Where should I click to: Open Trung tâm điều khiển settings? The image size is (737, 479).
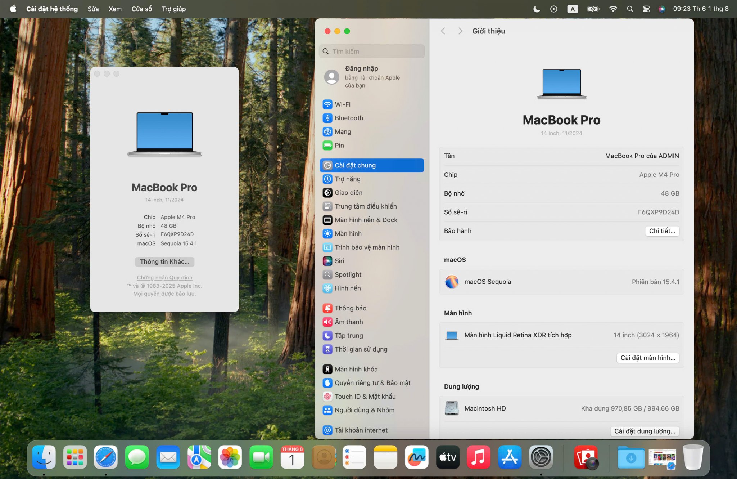pos(372,206)
